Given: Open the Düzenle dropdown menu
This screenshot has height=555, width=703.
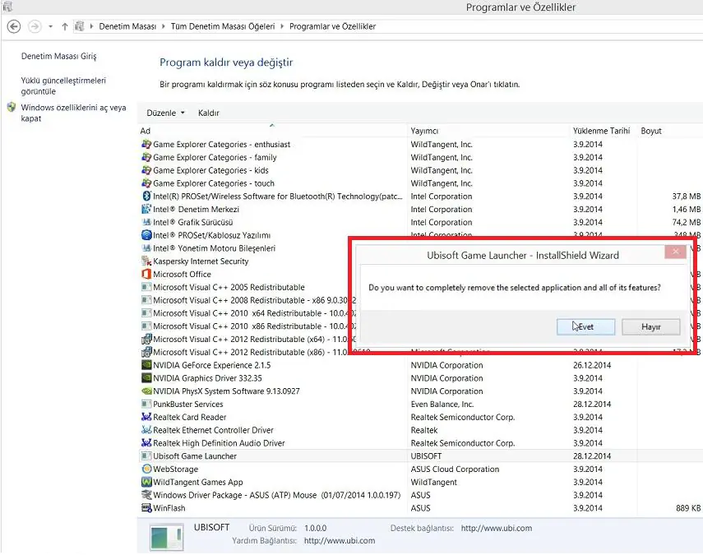Looking at the screenshot, I should tap(165, 113).
